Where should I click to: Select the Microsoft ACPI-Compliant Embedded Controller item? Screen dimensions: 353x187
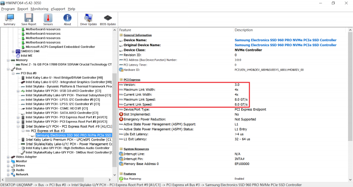click(x=60, y=47)
